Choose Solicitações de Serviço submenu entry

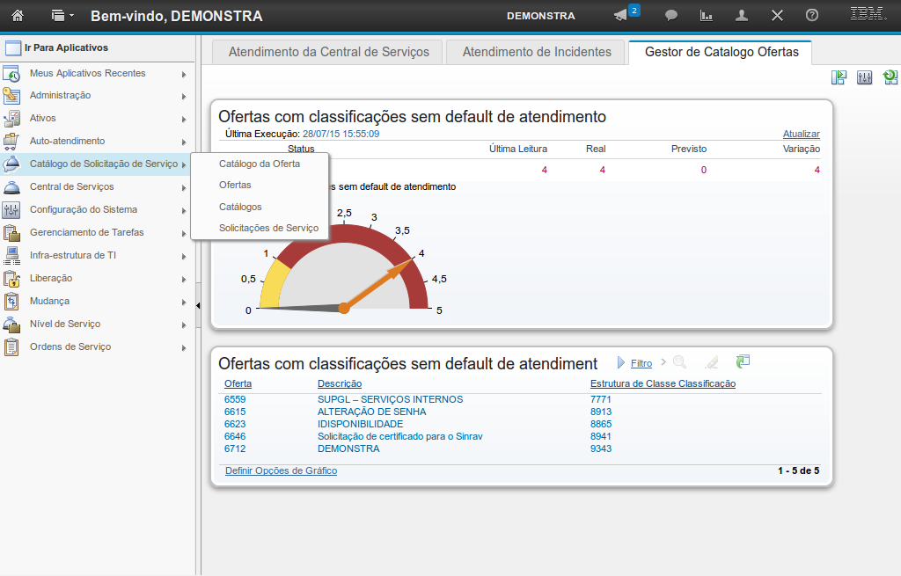click(x=268, y=228)
